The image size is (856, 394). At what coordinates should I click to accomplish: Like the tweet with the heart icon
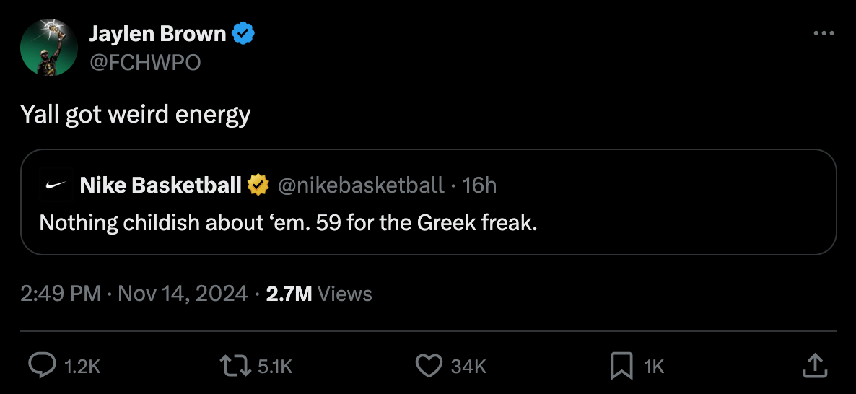click(x=429, y=366)
